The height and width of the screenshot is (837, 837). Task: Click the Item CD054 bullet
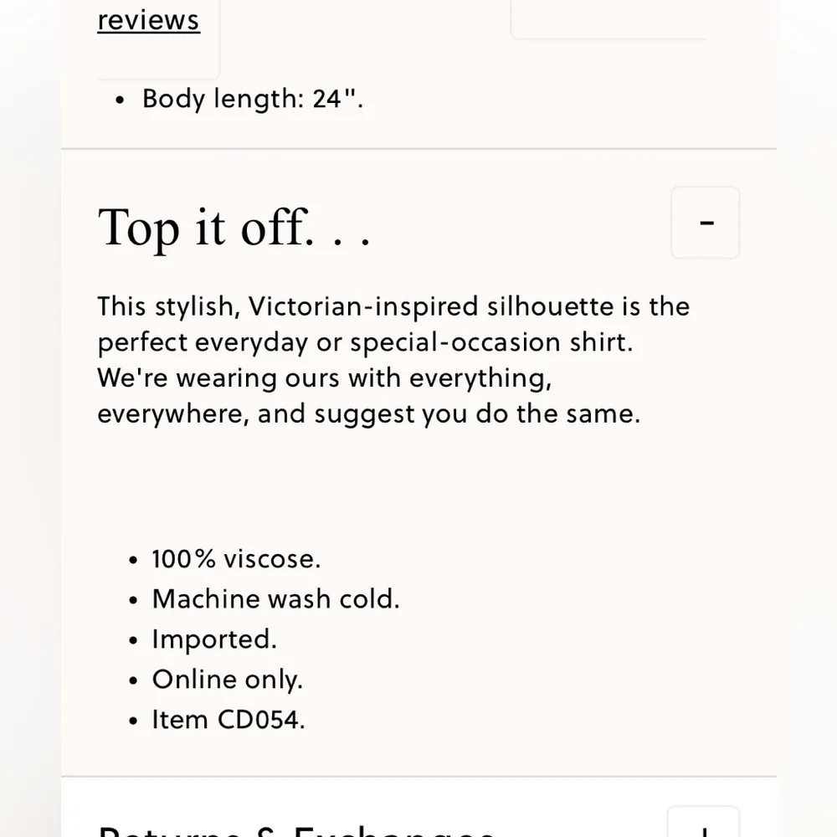[x=229, y=720]
